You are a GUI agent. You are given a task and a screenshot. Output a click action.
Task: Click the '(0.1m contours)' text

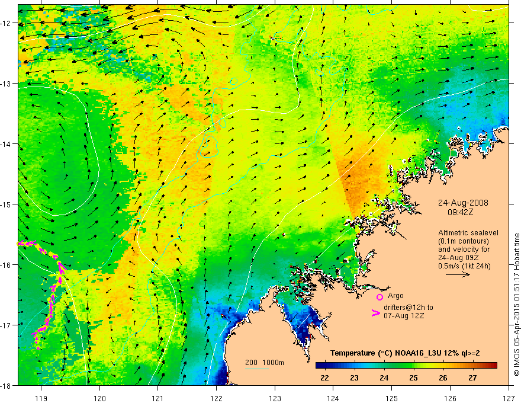click(464, 241)
